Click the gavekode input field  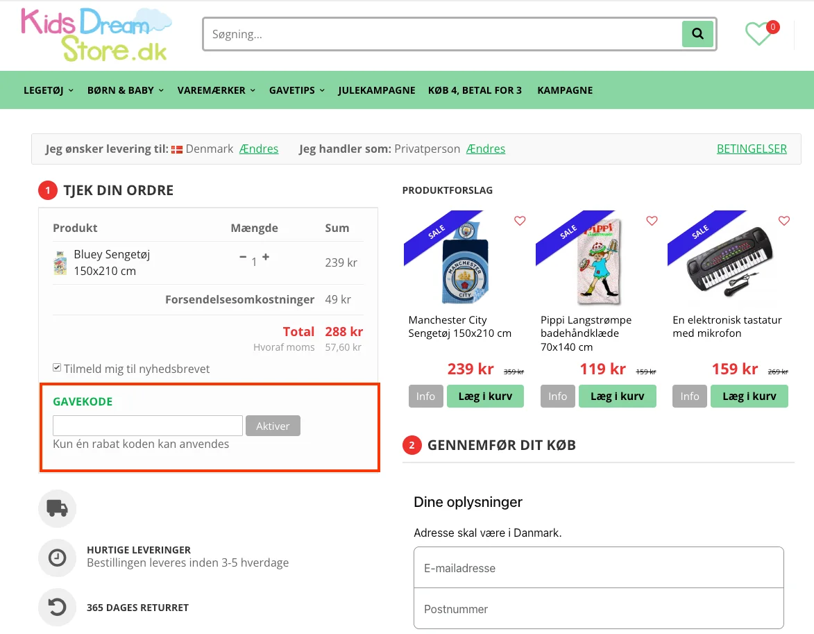pyautogui.click(x=148, y=426)
